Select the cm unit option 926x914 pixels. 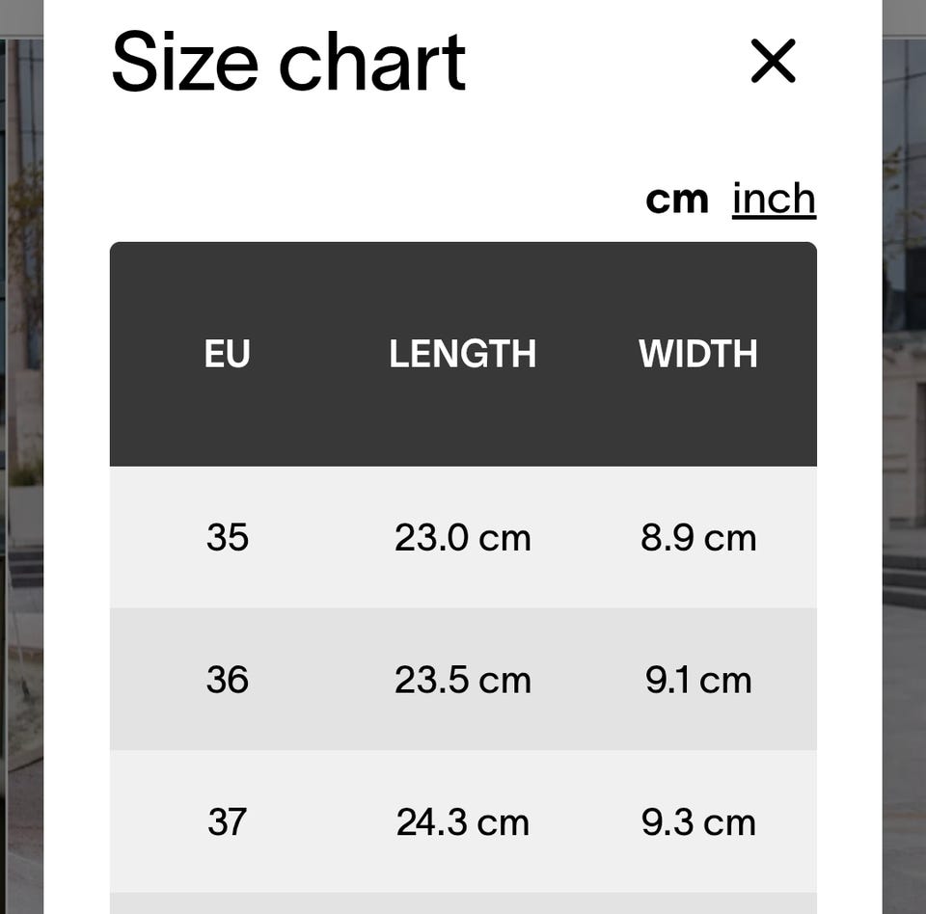676,200
